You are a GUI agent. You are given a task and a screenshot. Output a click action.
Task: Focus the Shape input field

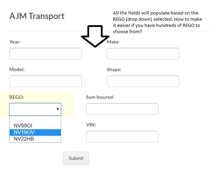(x=143, y=81)
